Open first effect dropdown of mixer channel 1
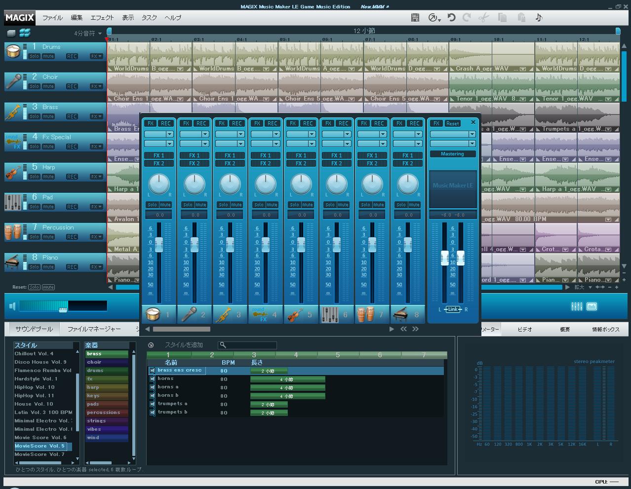This screenshot has height=489, width=631. click(x=169, y=134)
